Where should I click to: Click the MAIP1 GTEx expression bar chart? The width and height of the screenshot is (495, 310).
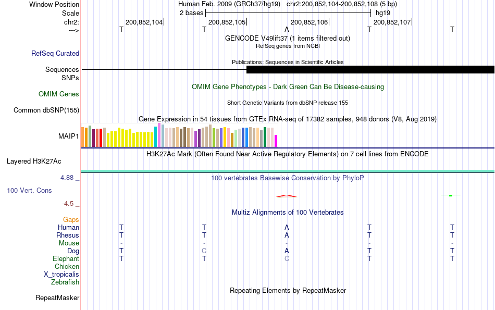coord(179,135)
